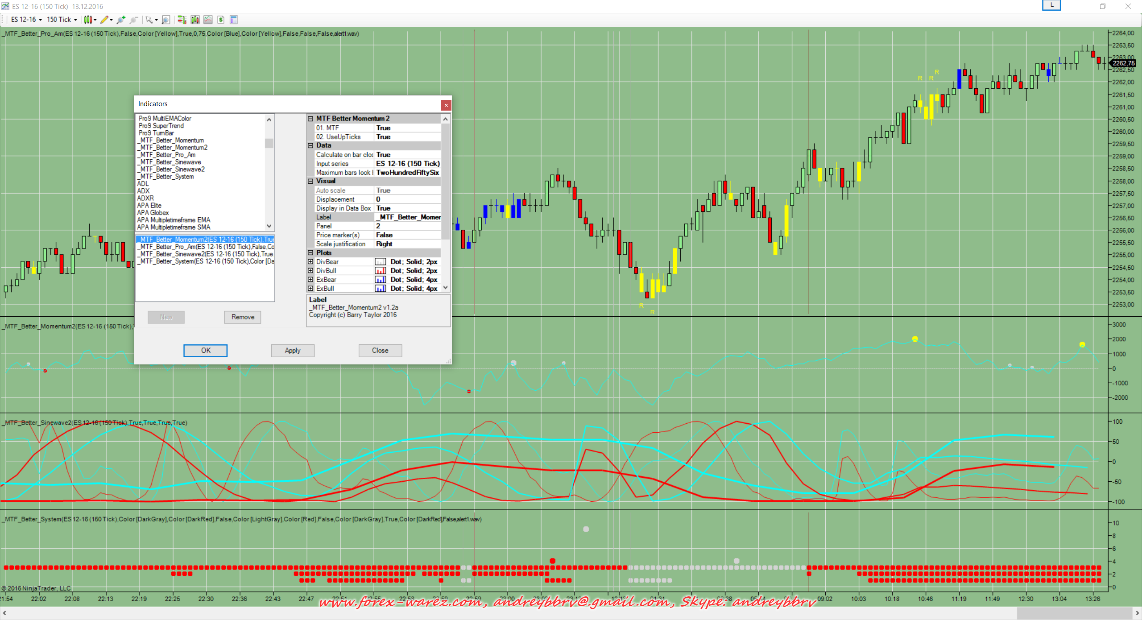Open the Strategies dollar icon

coord(221,20)
